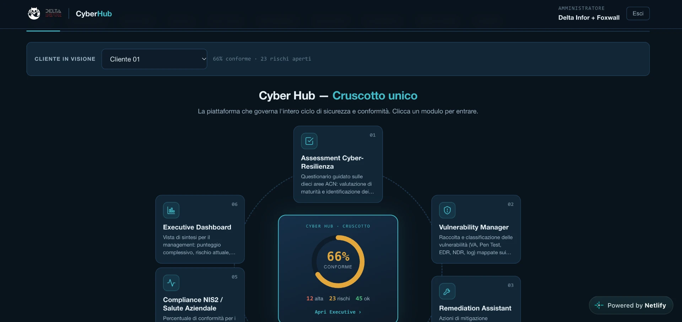Click the Remediation Assistant wrench icon
Image resolution: width=682 pixels, height=322 pixels.
[447, 291]
